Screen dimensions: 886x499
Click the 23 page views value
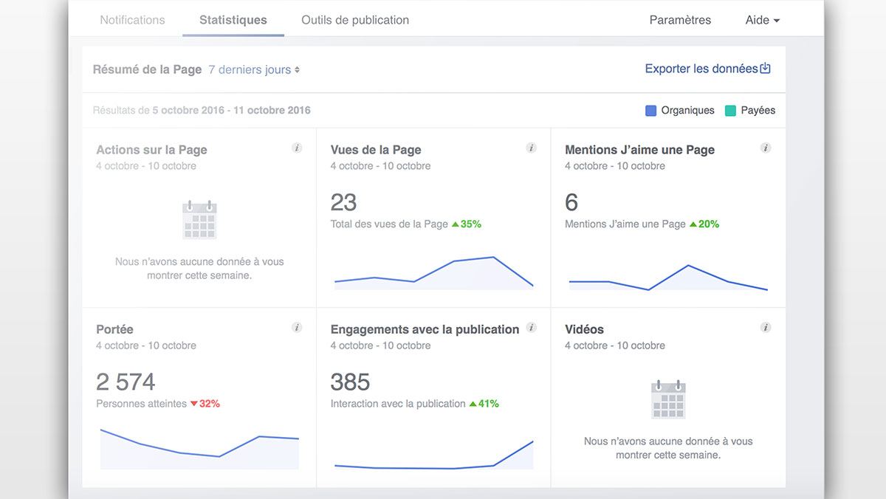pos(343,202)
